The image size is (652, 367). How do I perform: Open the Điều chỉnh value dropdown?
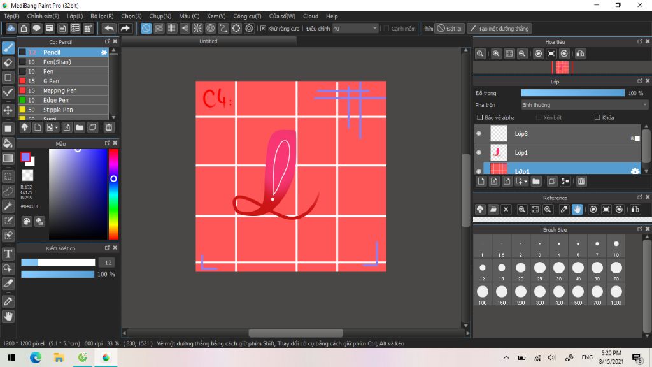point(374,28)
